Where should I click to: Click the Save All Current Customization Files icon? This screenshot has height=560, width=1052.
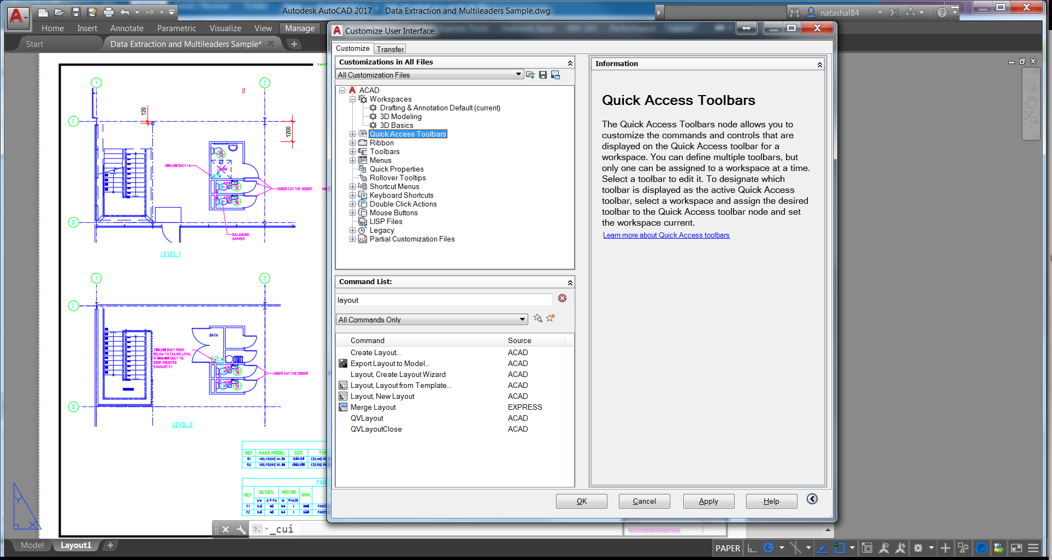(x=543, y=75)
